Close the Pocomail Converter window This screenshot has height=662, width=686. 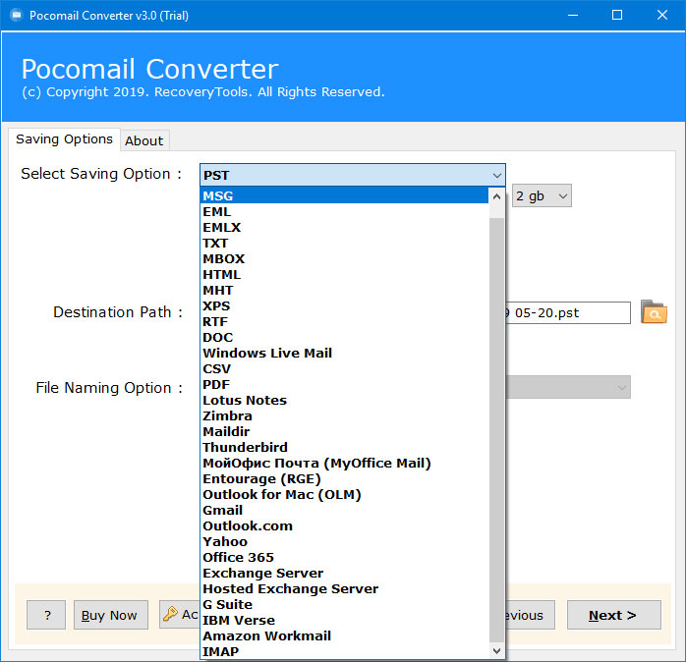[662, 16]
